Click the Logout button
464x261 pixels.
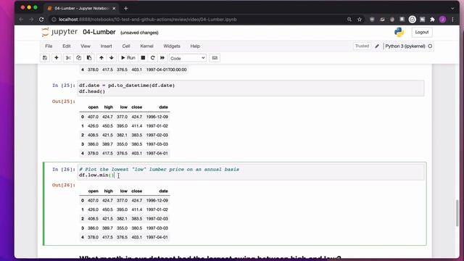tap(422, 32)
